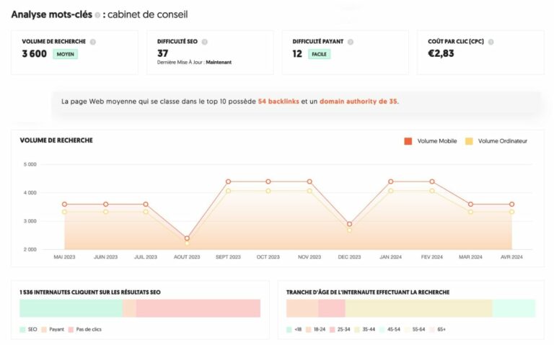Toggle Volume Ordinateur legend entry

pyautogui.click(x=496, y=141)
